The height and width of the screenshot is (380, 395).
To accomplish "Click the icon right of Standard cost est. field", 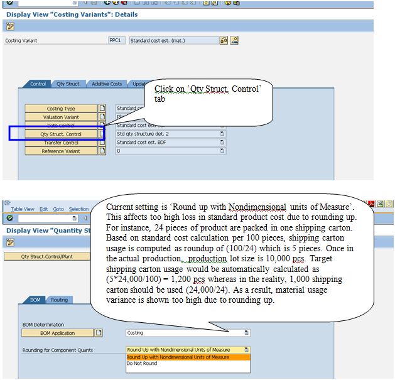I will (223, 40).
